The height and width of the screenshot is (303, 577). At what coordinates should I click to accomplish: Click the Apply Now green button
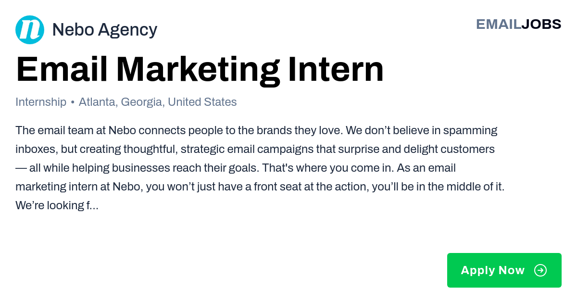(x=504, y=270)
